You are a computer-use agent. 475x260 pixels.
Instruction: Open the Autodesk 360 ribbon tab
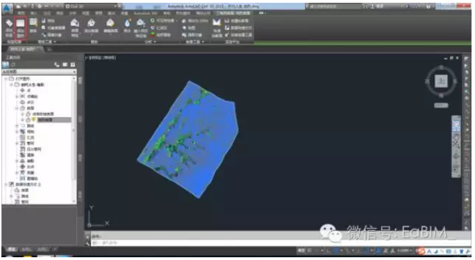[145, 13]
